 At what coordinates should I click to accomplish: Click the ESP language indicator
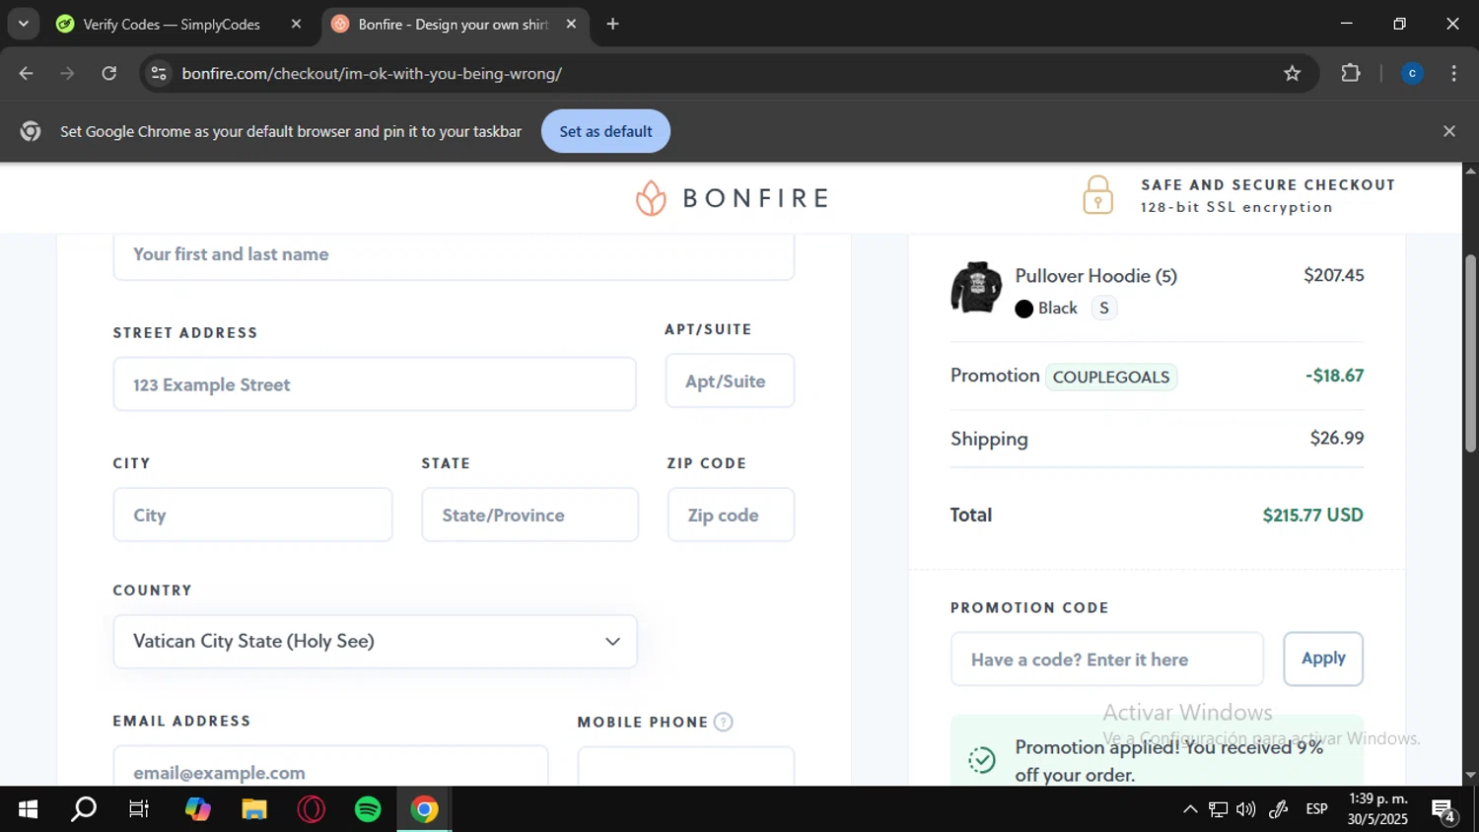pyautogui.click(x=1316, y=809)
